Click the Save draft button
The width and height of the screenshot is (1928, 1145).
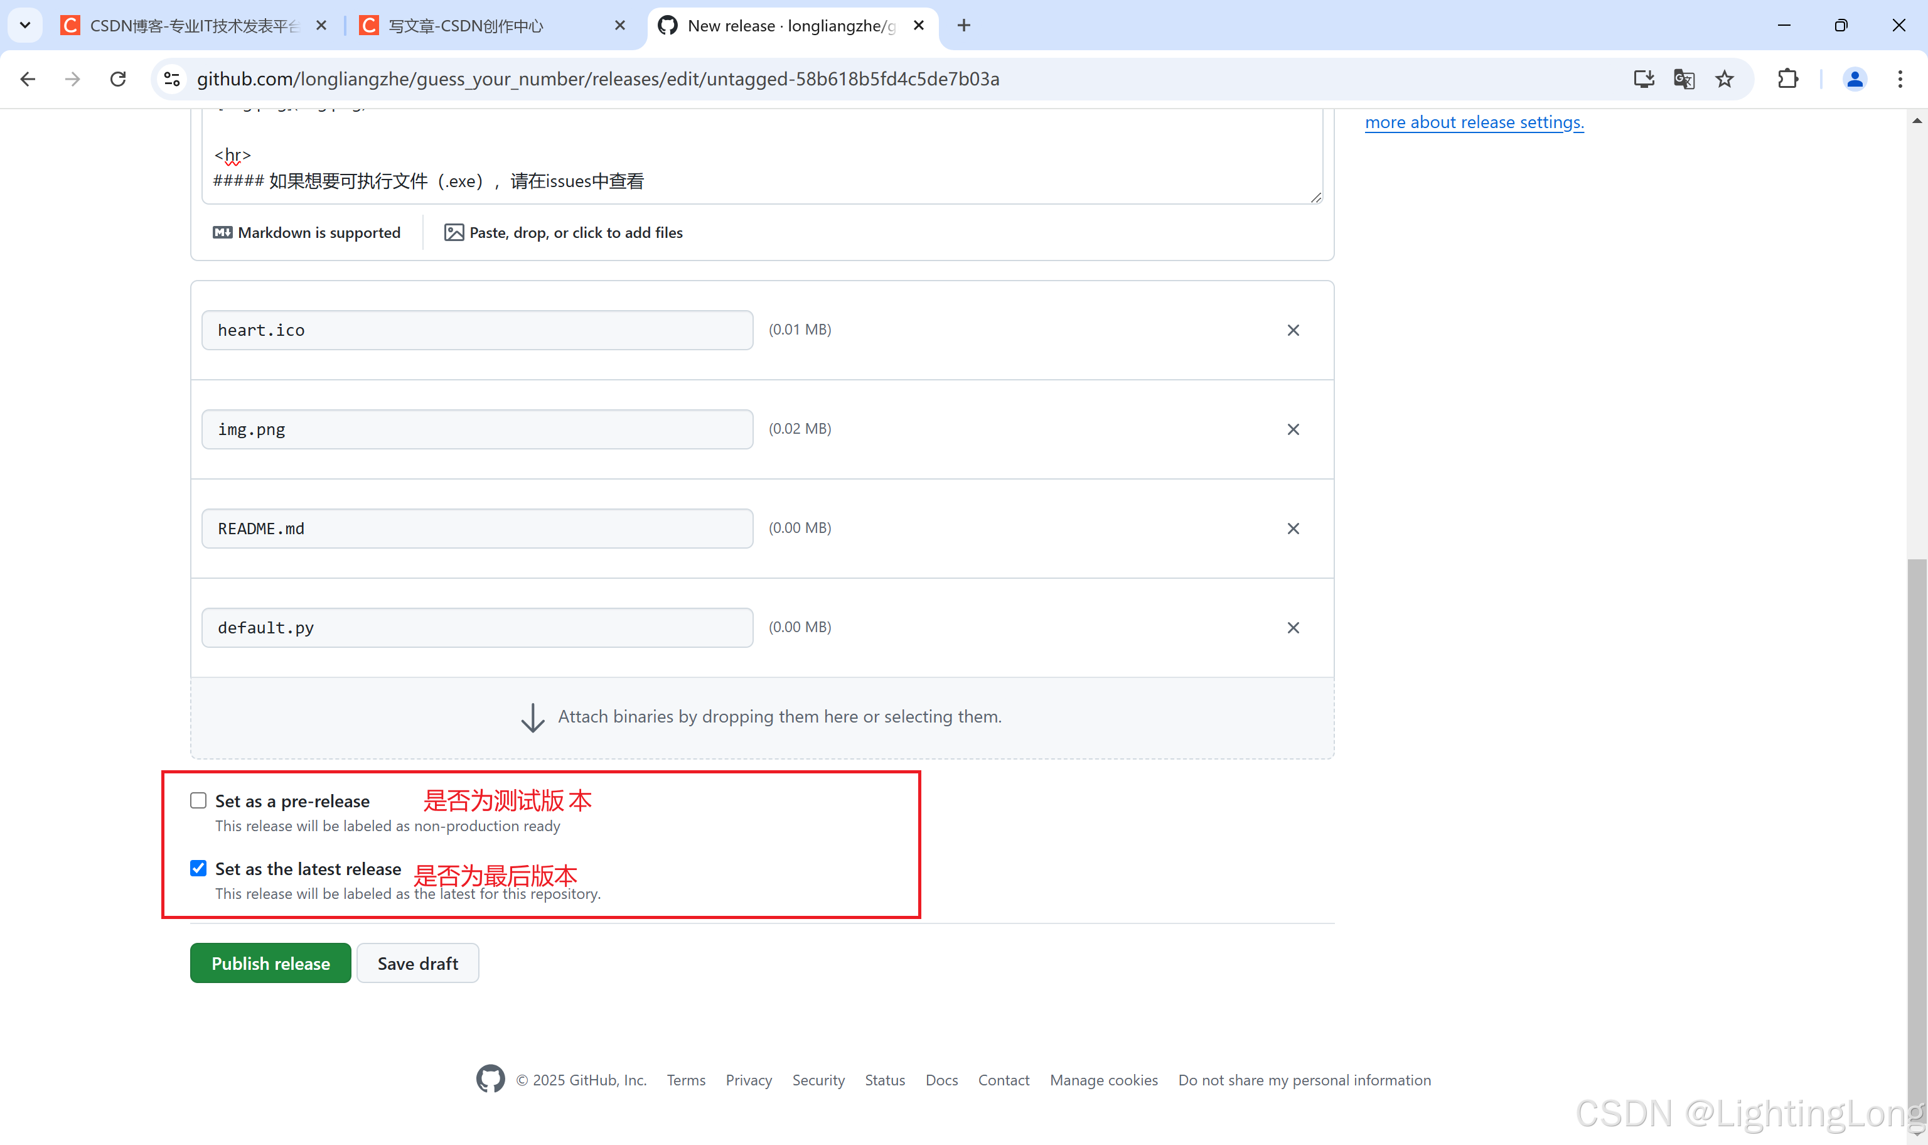point(417,963)
